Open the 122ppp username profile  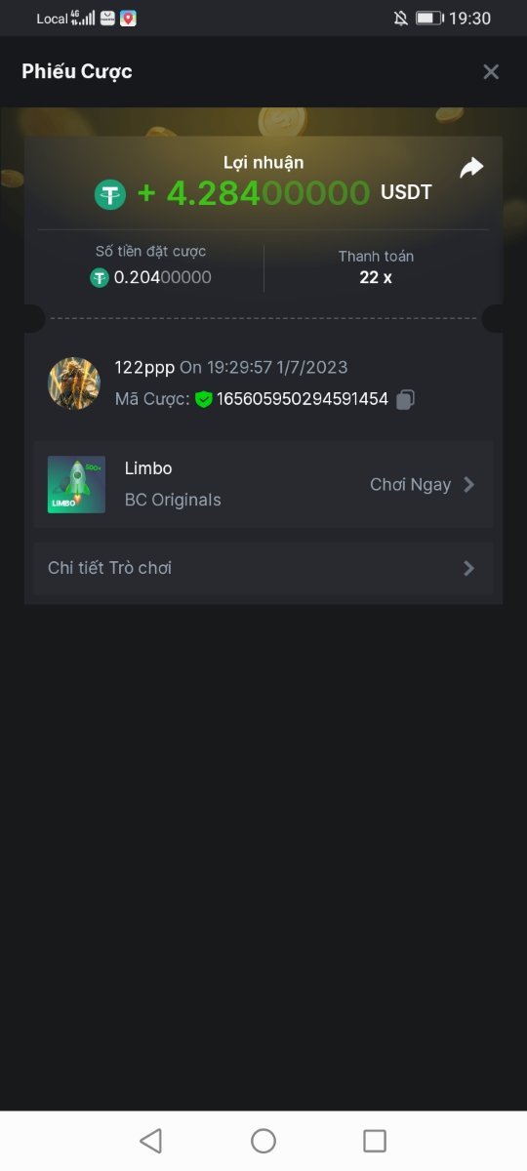tap(144, 368)
